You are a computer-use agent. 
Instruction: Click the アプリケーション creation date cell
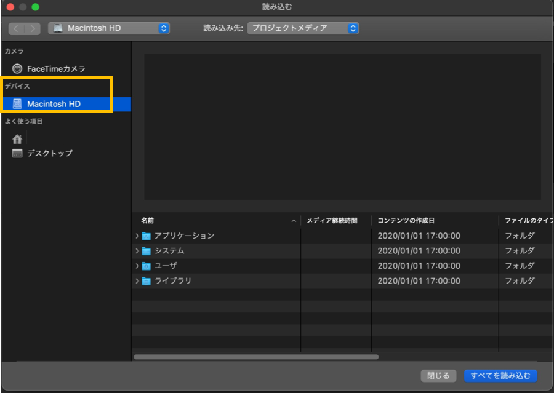coord(419,236)
